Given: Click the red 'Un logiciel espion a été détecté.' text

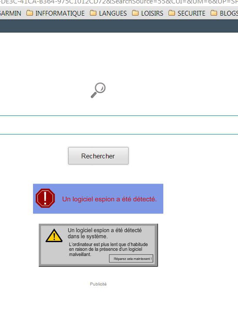Looking at the screenshot, I should [x=109, y=199].
